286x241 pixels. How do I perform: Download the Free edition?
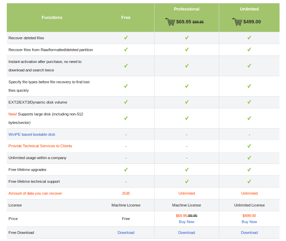click(x=126, y=233)
